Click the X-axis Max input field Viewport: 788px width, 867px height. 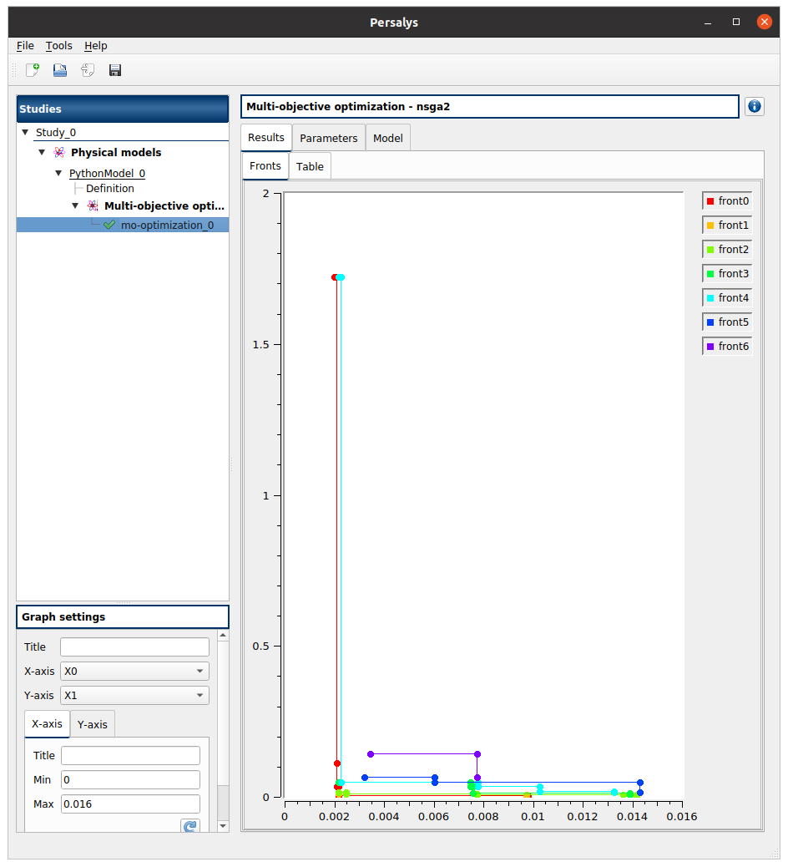(x=130, y=804)
